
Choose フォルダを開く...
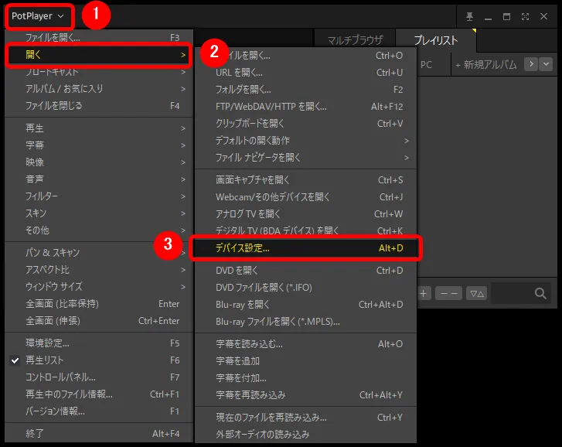click(305, 89)
